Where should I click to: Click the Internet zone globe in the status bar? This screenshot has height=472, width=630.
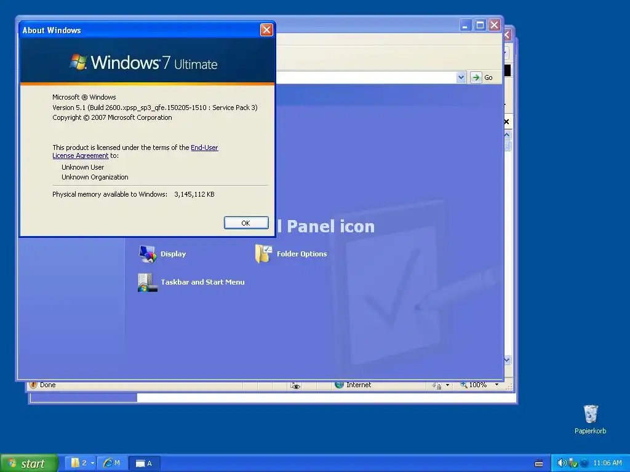pyautogui.click(x=339, y=385)
